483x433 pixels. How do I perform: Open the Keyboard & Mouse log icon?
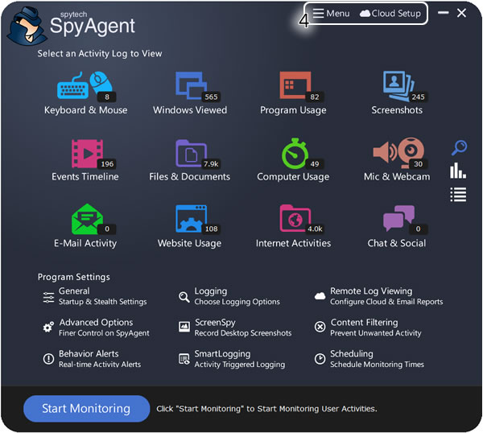(x=85, y=86)
